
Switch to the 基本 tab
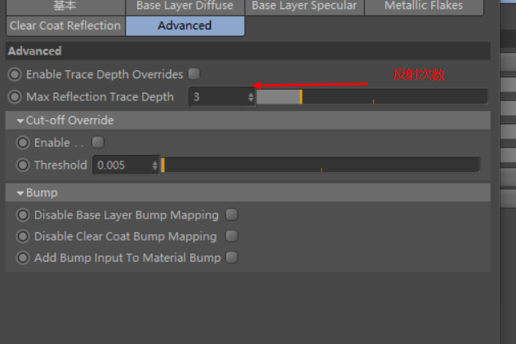(x=65, y=7)
